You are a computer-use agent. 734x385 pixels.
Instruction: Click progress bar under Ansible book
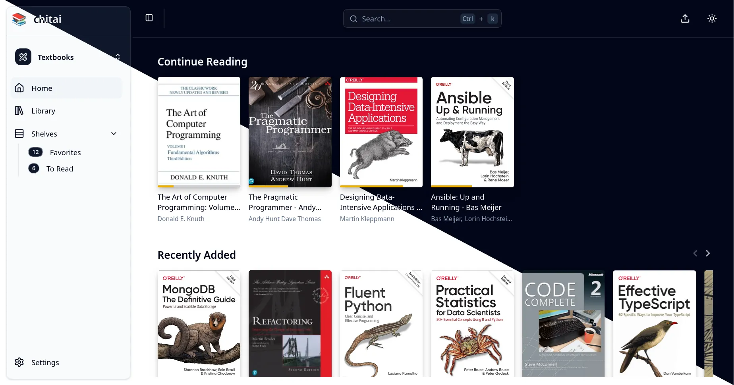pos(472,186)
